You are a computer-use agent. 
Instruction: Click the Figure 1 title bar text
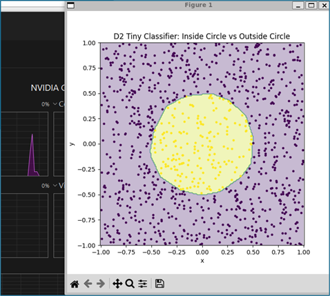[x=198, y=5]
